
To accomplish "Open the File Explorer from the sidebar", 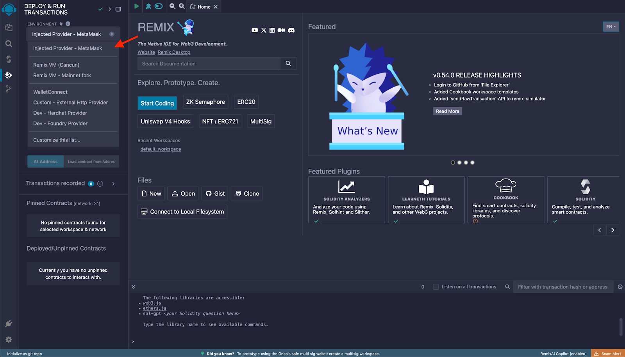I will point(9,27).
